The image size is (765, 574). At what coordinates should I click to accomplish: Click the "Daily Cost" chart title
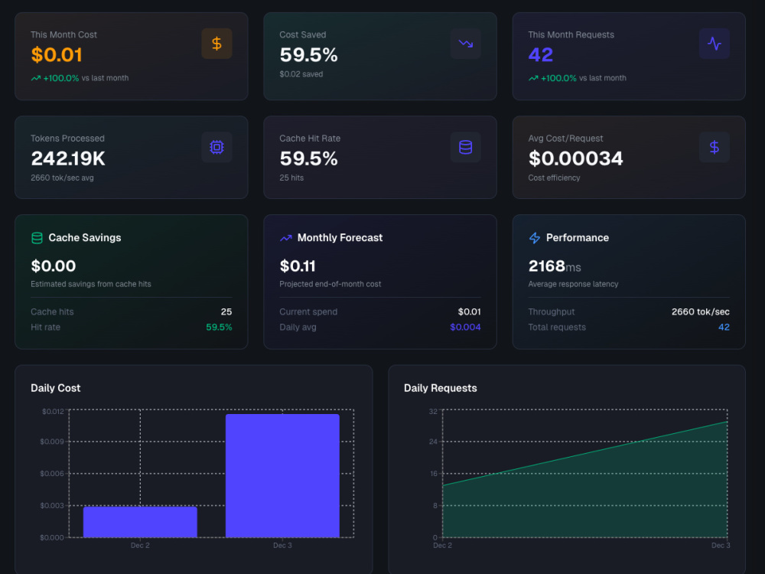(56, 388)
